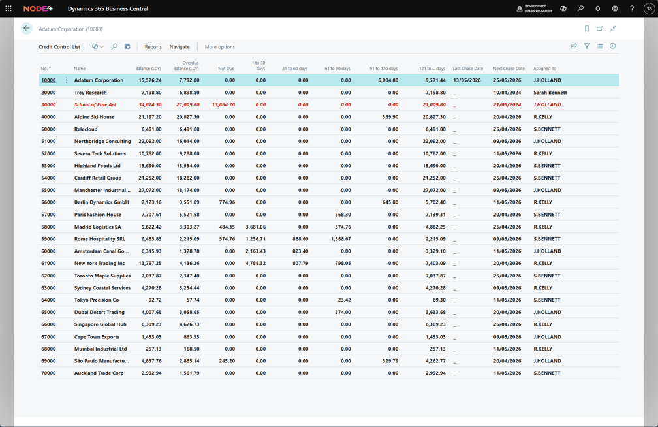Open the notifications bell
The height and width of the screenshot is (427, 658).
[x=597, y=8]
